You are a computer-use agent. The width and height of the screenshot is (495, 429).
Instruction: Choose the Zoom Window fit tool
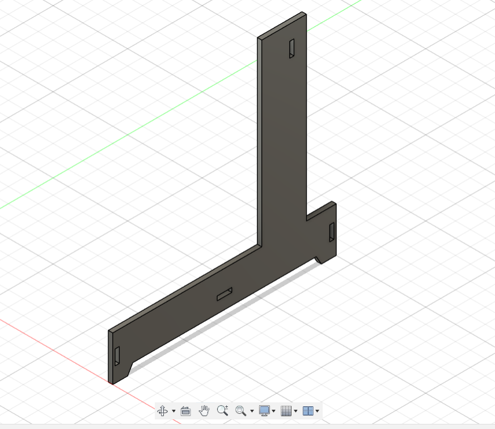tap(241, 411)
